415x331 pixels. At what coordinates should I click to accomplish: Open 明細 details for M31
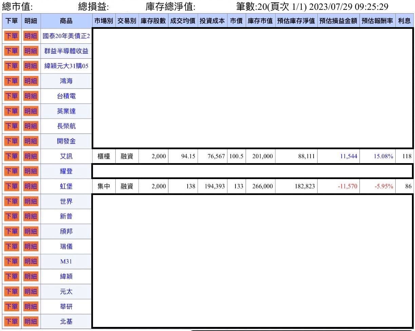31,261
